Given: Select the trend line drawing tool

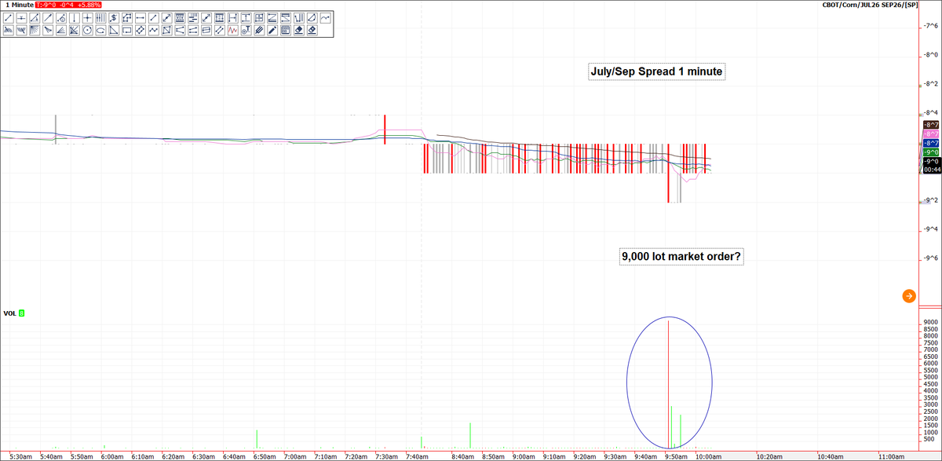Looking at the screenshot, I should [8, 17].
